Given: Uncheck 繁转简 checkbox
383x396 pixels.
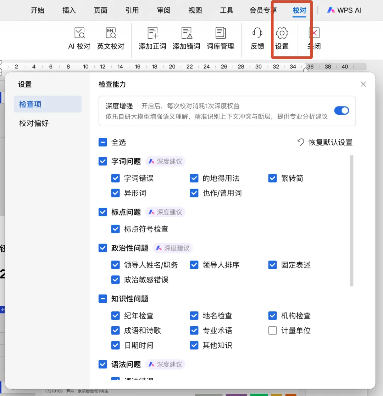Looking at the screenshot, I should click(273, 178).
